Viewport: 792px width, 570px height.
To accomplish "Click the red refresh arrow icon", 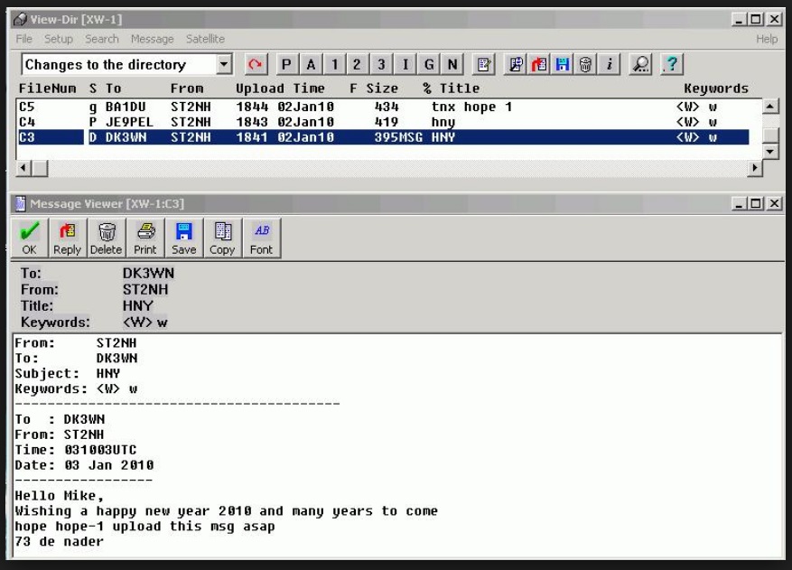I will tap(255, 64).
